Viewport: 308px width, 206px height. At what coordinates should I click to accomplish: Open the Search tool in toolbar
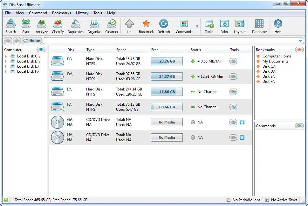pos(10,26)
